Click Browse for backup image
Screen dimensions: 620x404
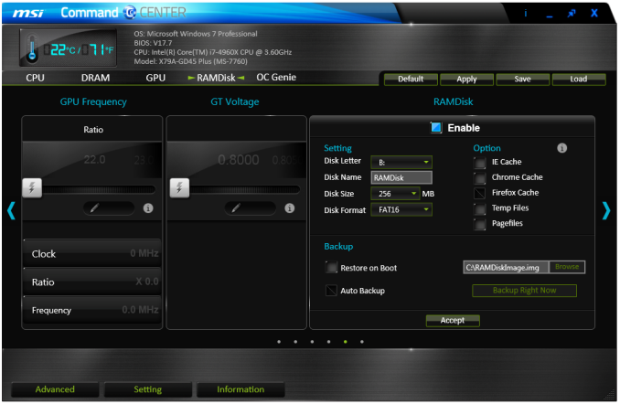[x=567, y=267]
